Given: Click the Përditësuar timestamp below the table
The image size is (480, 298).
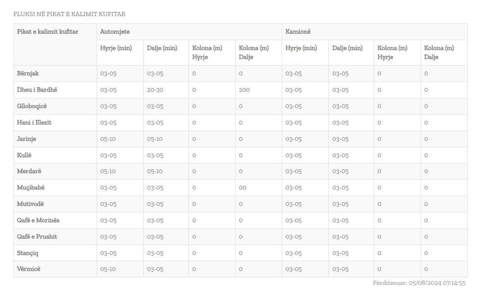Looking at the screenshot, I should click(x=419, y=283).
